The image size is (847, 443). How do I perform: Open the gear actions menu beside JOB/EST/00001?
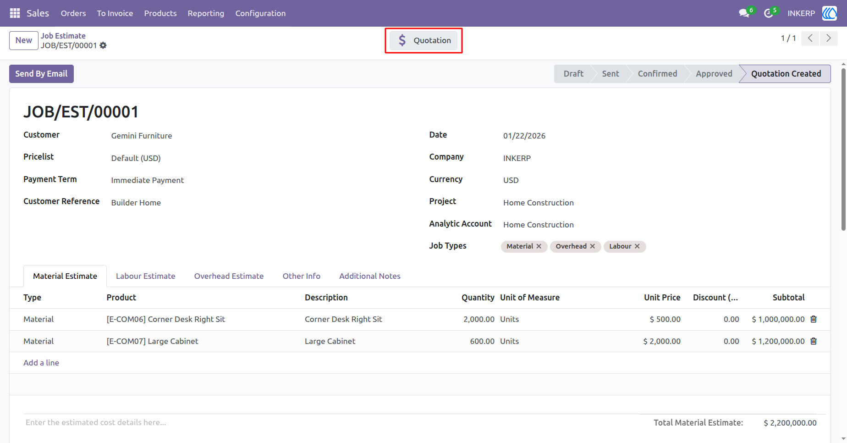pos(103,45)
